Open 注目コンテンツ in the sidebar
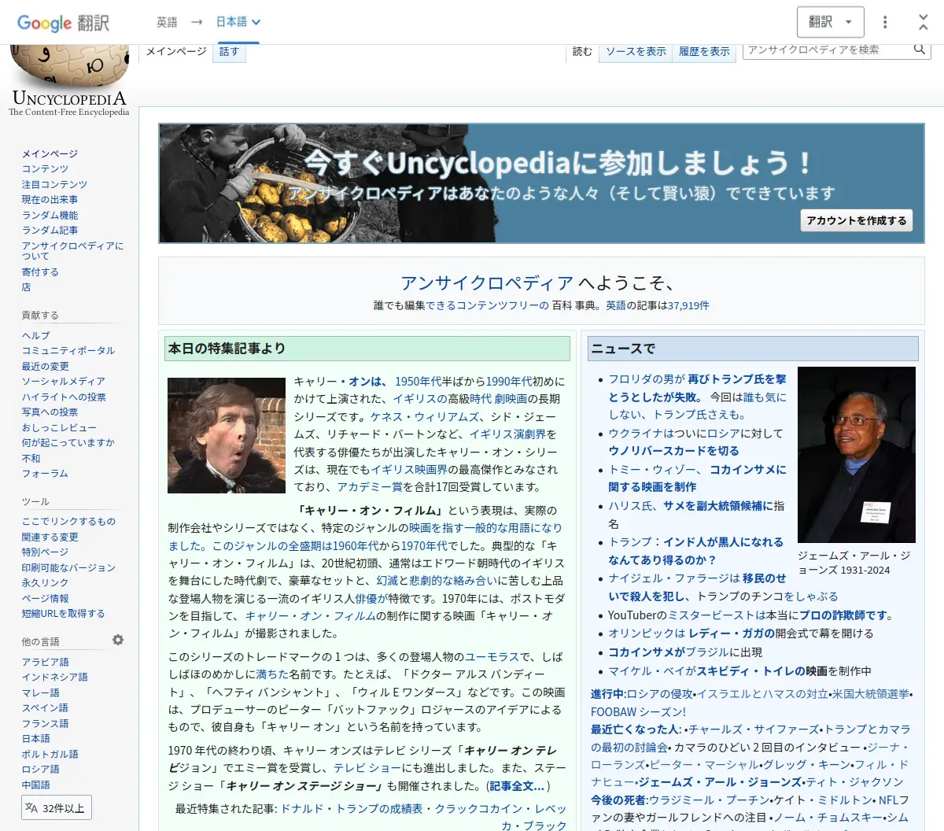944x831 pixels. click(54, 184)
